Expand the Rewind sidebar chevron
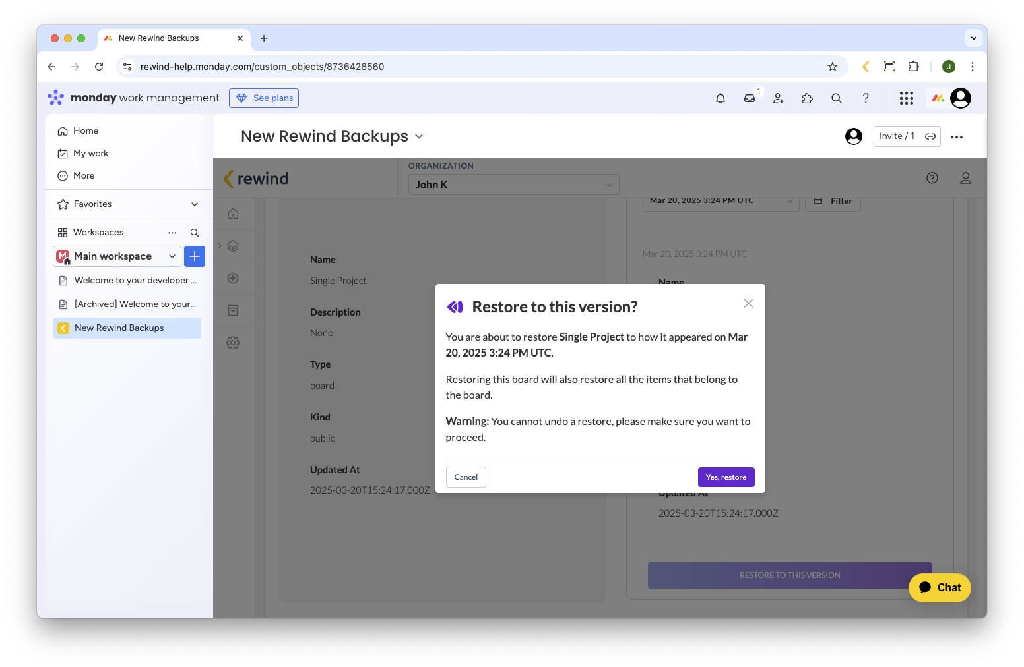This screenshot has height=667, width=1024. 220,246
